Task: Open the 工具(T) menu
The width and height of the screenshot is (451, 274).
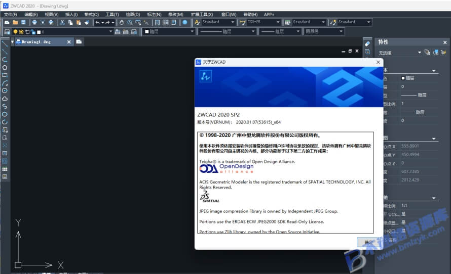Action: pyautogui.click(x=112, y=14)
